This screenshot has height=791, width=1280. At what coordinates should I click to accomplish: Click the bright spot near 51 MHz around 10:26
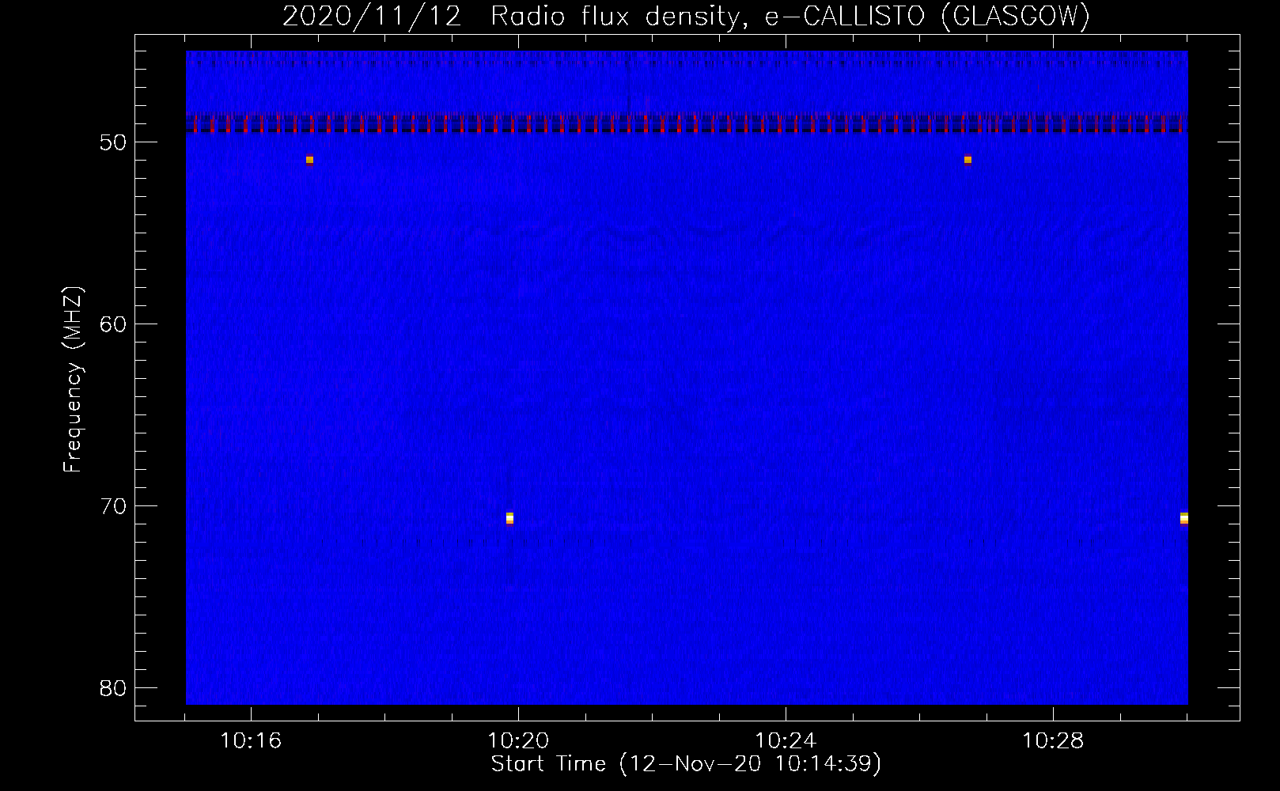click(x=968, y=160)
